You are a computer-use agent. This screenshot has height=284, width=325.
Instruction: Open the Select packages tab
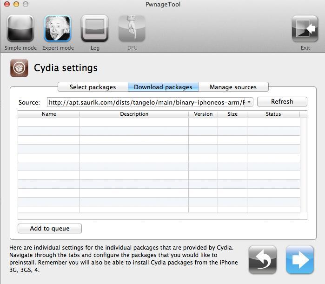coord(93,87)
